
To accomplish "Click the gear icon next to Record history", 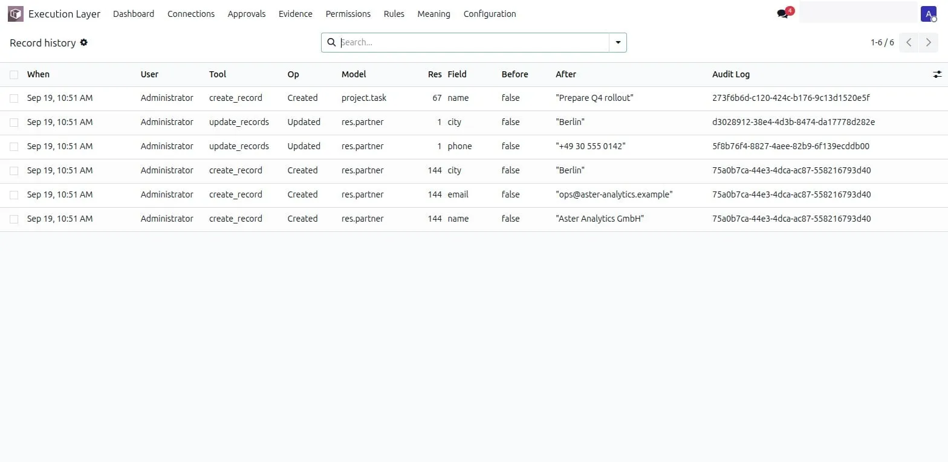I will (84, 42).
